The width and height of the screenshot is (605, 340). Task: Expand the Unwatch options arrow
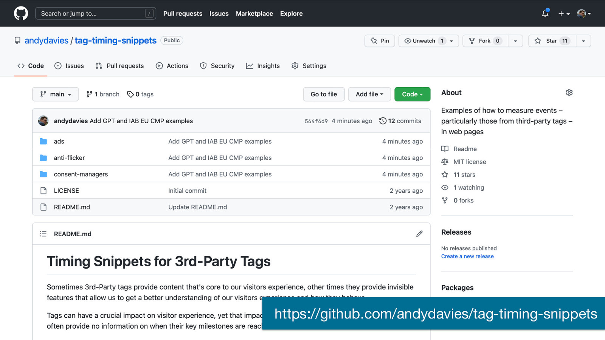point(451,41)
